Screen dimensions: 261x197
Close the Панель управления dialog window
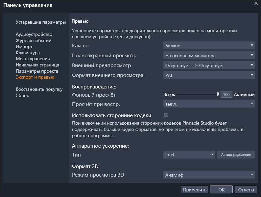(256, 3)
